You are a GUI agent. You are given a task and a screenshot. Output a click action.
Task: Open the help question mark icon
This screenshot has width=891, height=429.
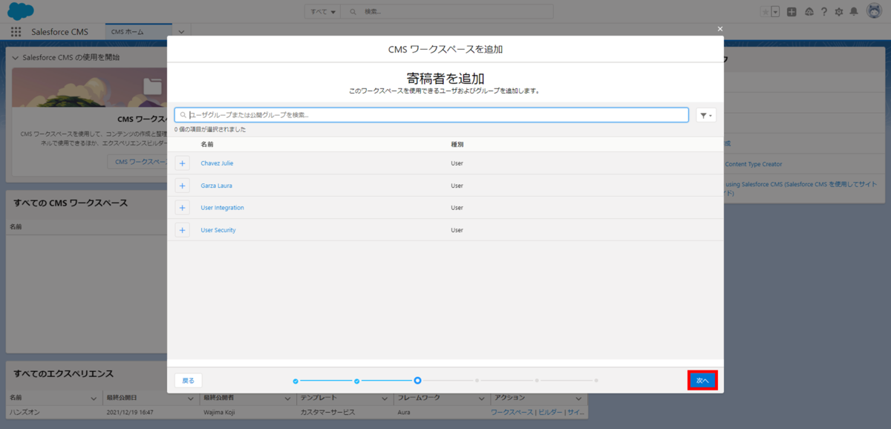823,12
